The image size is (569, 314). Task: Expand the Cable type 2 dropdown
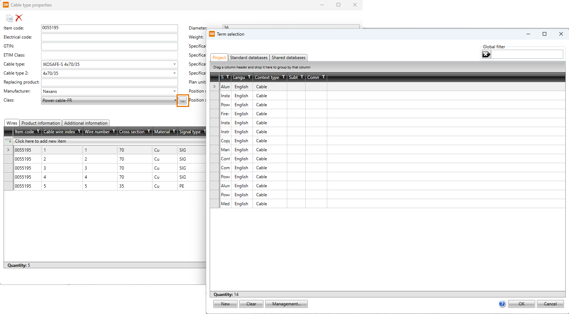pyautogui.click(x=174, y=73)
